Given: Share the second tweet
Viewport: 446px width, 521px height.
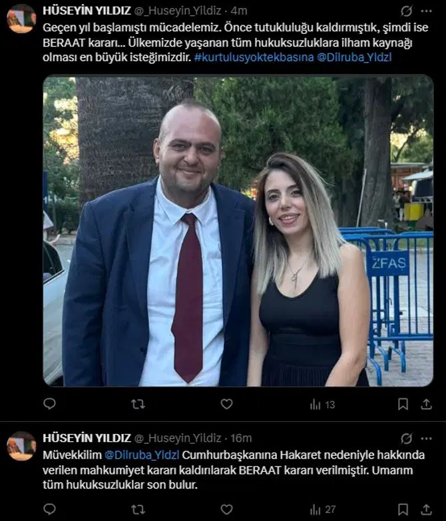Looking at the screenshot, I should point(426,509).
